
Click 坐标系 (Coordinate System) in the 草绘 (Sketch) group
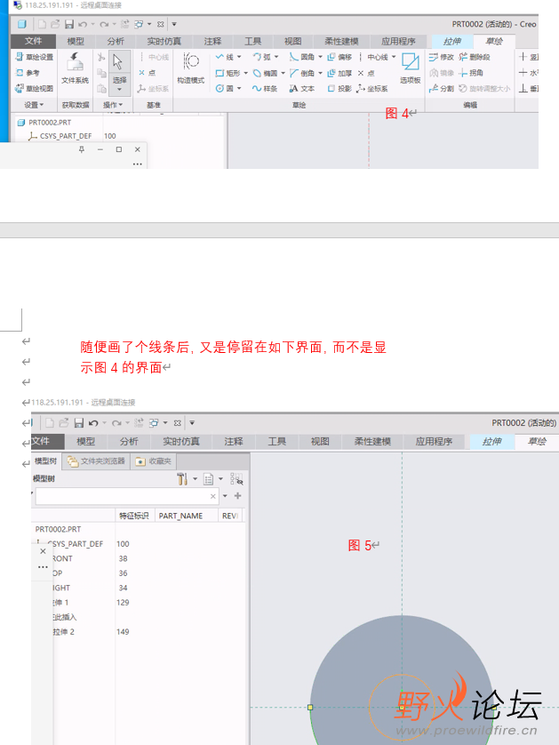(x=372, y=88)
